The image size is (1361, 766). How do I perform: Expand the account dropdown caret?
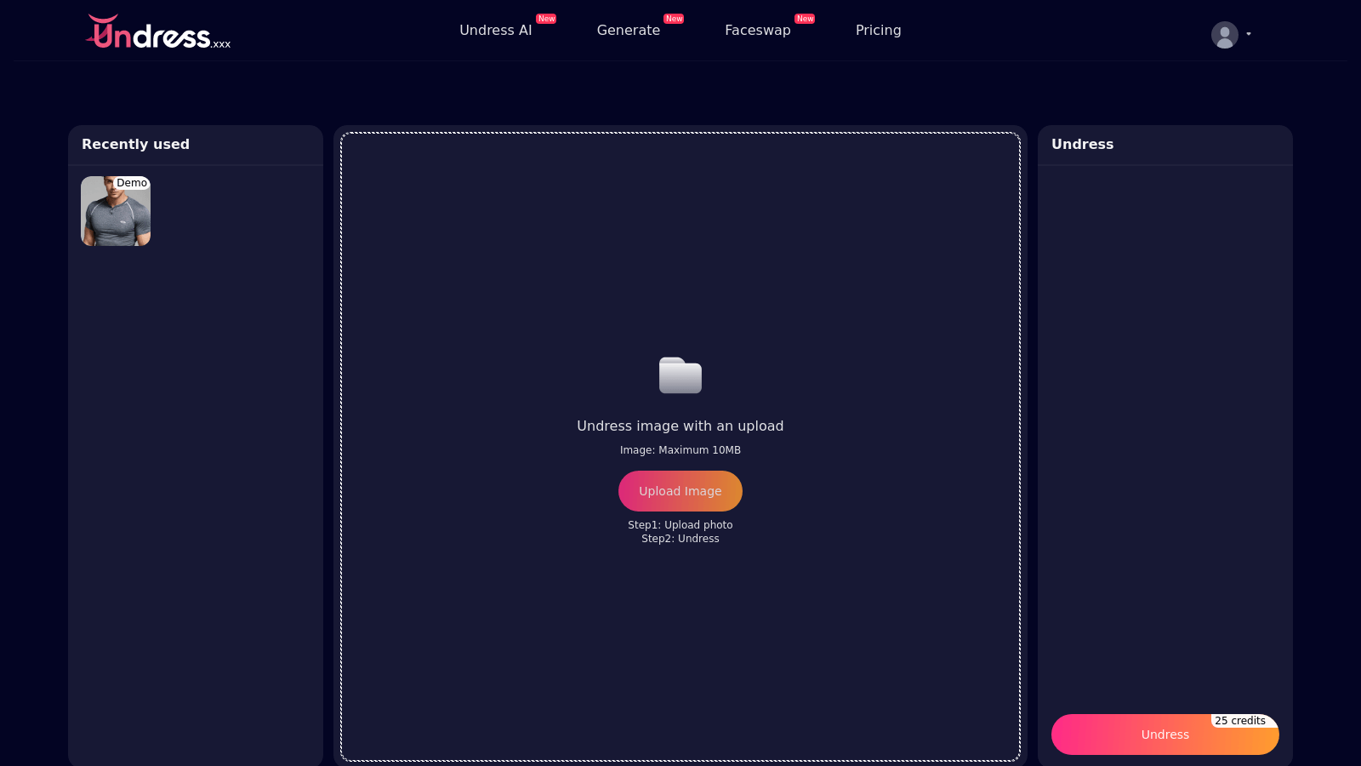click(1249, 34)
